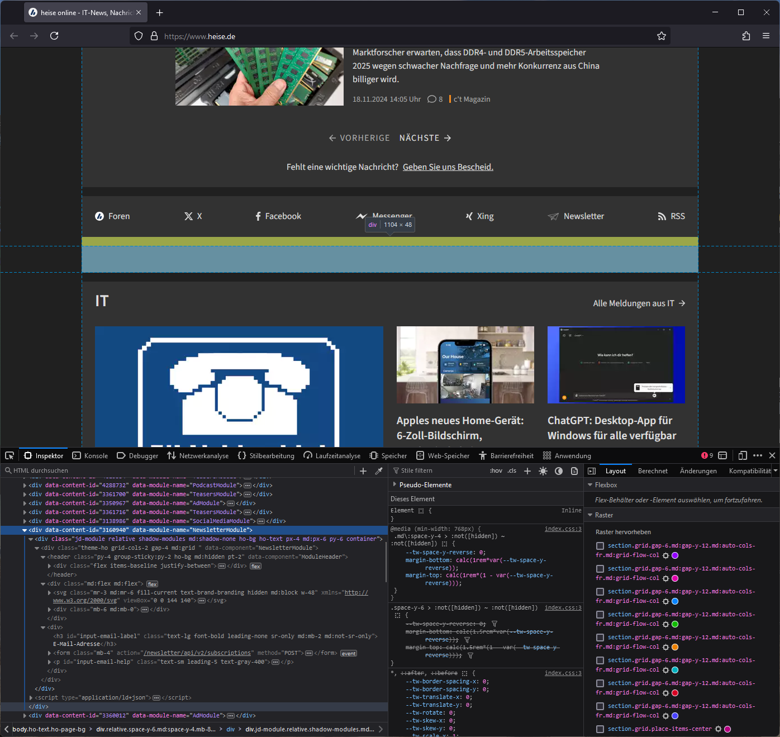This screenshot has height=737, width=780.
Task: Activate the element picker tool in devtools
Action: [x=9, y=455]
